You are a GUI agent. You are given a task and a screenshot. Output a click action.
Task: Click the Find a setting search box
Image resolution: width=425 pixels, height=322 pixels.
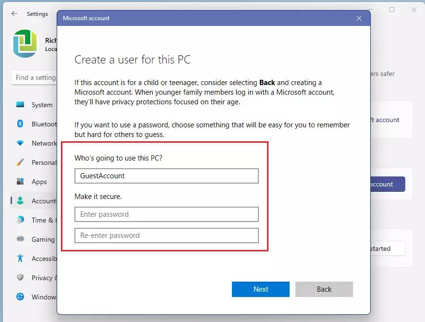[35, 77]
